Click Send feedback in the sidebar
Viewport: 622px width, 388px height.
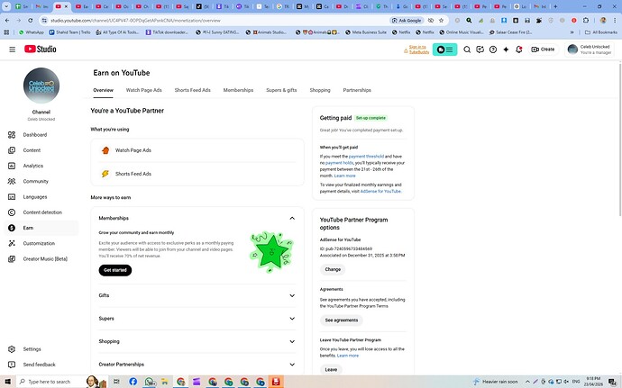point(39,365)
